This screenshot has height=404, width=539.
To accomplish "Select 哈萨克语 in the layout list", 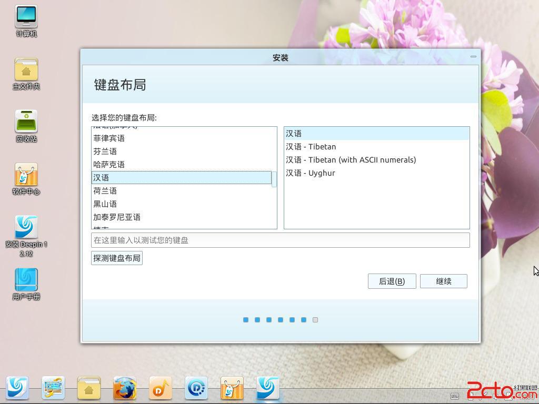I will pyautogui.click(x=182, y=164).
